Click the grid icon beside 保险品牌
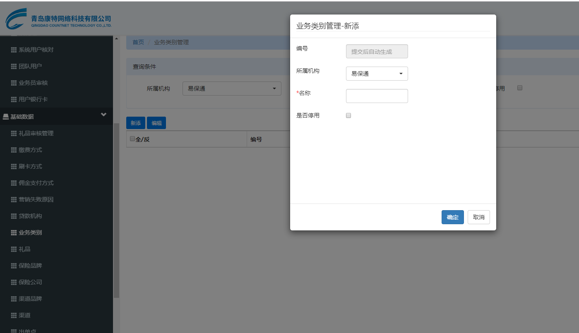The width and height of the screenshot is (579, 333). coord(14,266)
